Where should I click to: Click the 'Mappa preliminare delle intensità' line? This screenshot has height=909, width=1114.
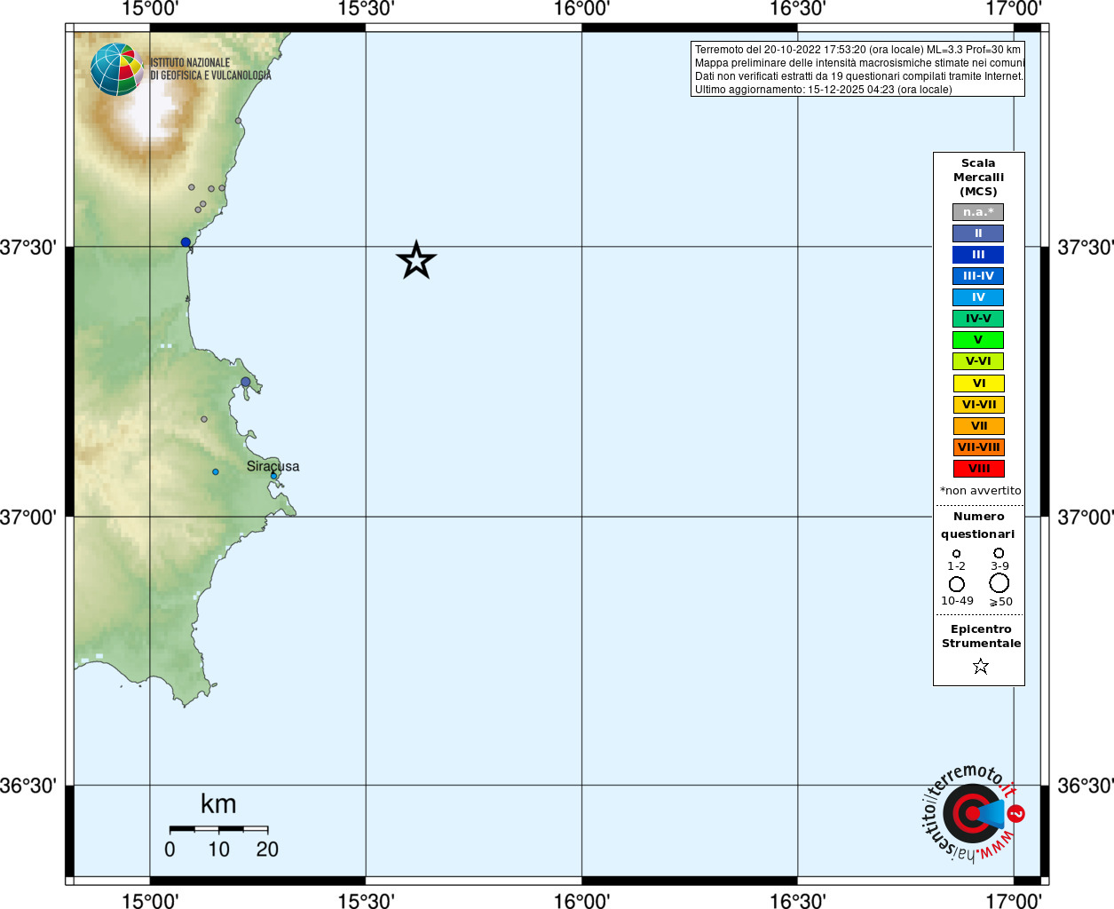(x=859, y=63)
